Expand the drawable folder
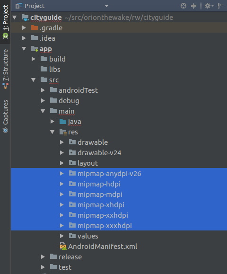 coord(61,142)
